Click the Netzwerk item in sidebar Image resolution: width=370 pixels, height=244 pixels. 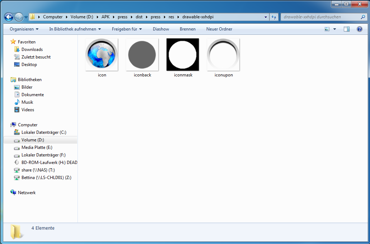(x=27, y=193)
